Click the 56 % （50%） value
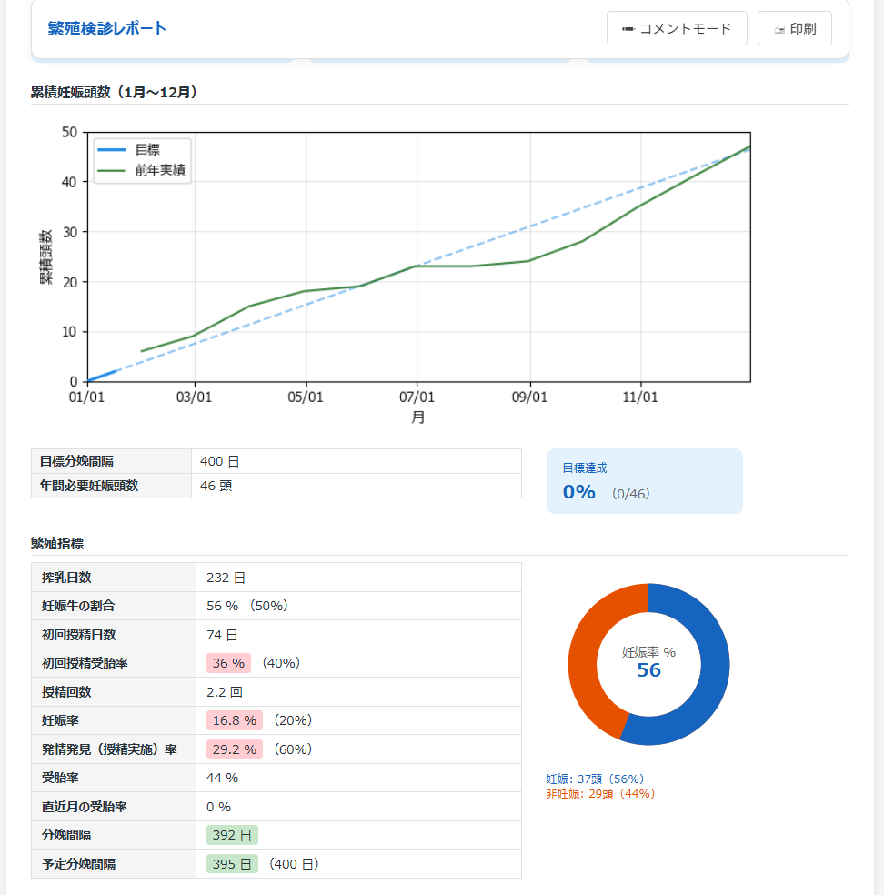Viewport: 884px width, 895px height. tap(247, 606)
